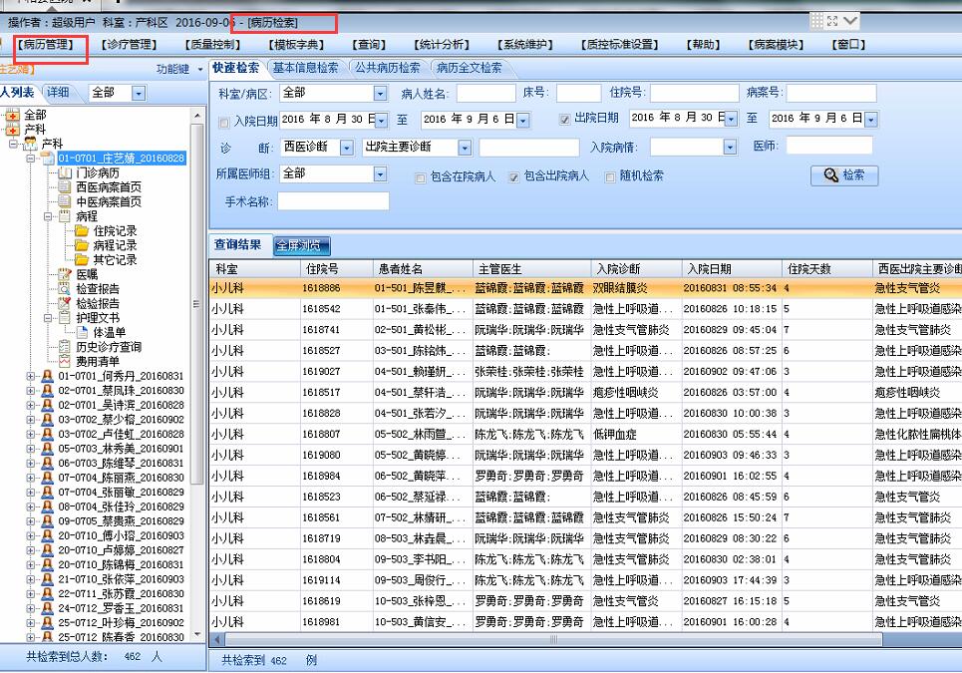Viewport: 962px width, 673px height.
Task: Open the 病历管理 menu
Action: tap(46, 44)
